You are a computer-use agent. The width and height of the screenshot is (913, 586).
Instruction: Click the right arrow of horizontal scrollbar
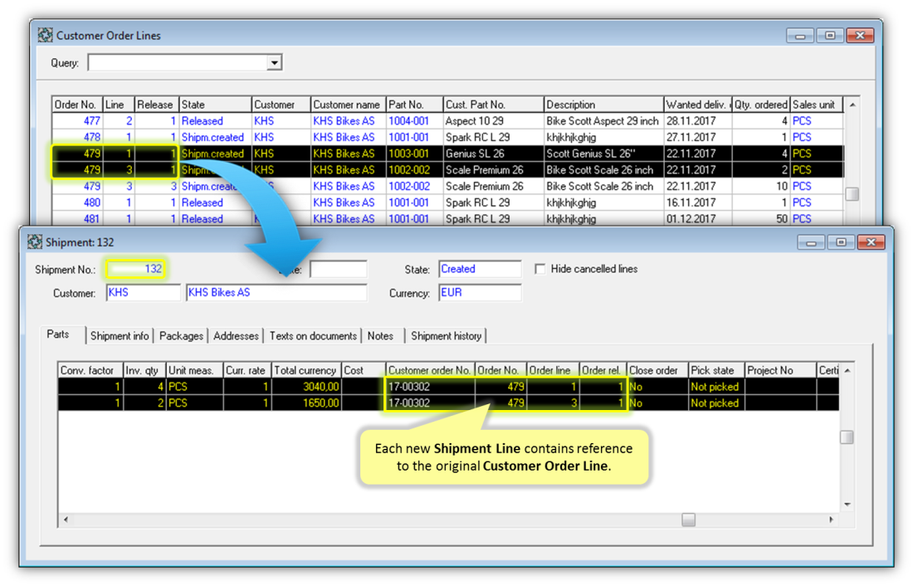[x=832, y=520]
